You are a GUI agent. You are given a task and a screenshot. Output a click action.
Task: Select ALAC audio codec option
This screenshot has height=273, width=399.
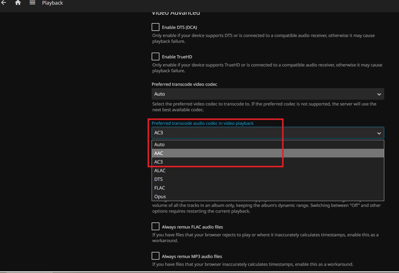click(x=160, y=170)
